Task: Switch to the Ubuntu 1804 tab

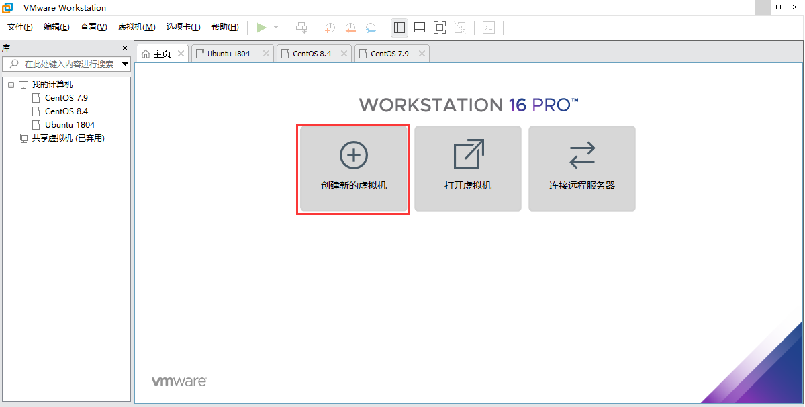Action: pos(232,53)
